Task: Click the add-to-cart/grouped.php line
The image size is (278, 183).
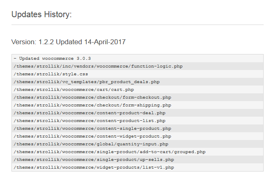Action: pos(138,152)
